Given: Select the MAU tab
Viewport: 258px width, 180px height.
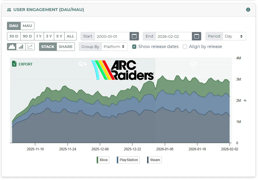Looking at the screenshot, I should pos(27,26).
